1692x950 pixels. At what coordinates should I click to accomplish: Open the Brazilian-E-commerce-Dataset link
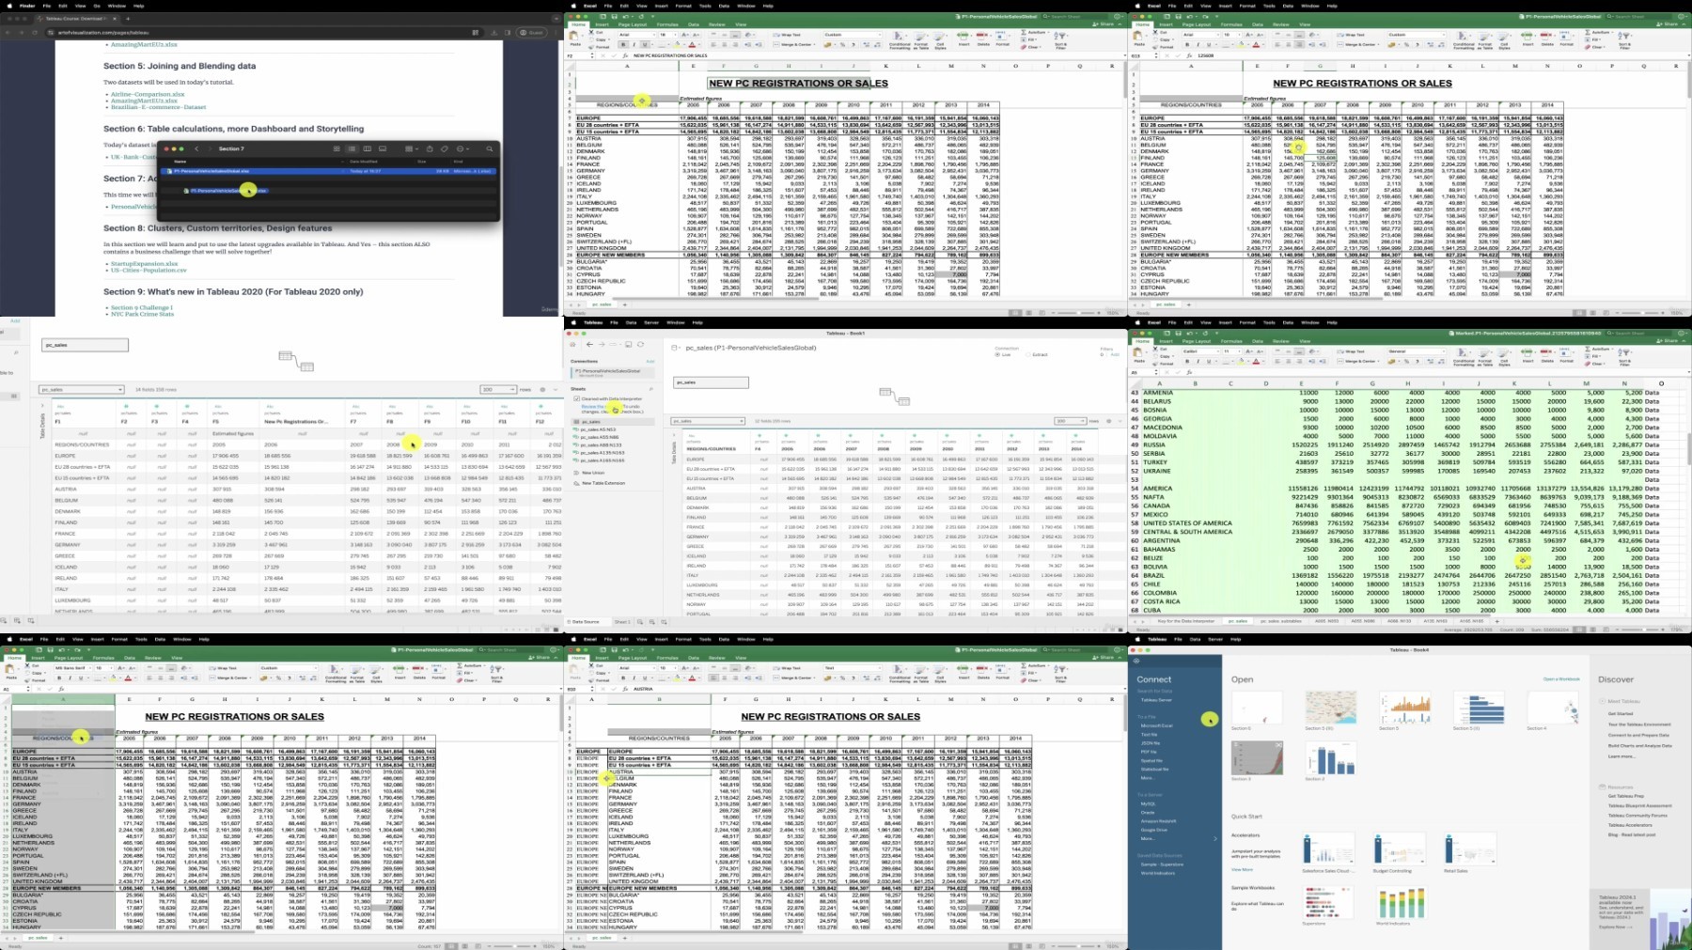pyautogui.click(x=159, y=107)
